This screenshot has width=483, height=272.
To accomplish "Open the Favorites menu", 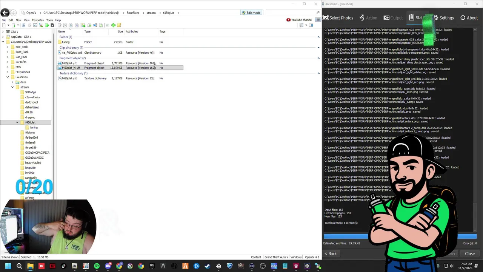I will pyautogui.click(x=38, y=20).
